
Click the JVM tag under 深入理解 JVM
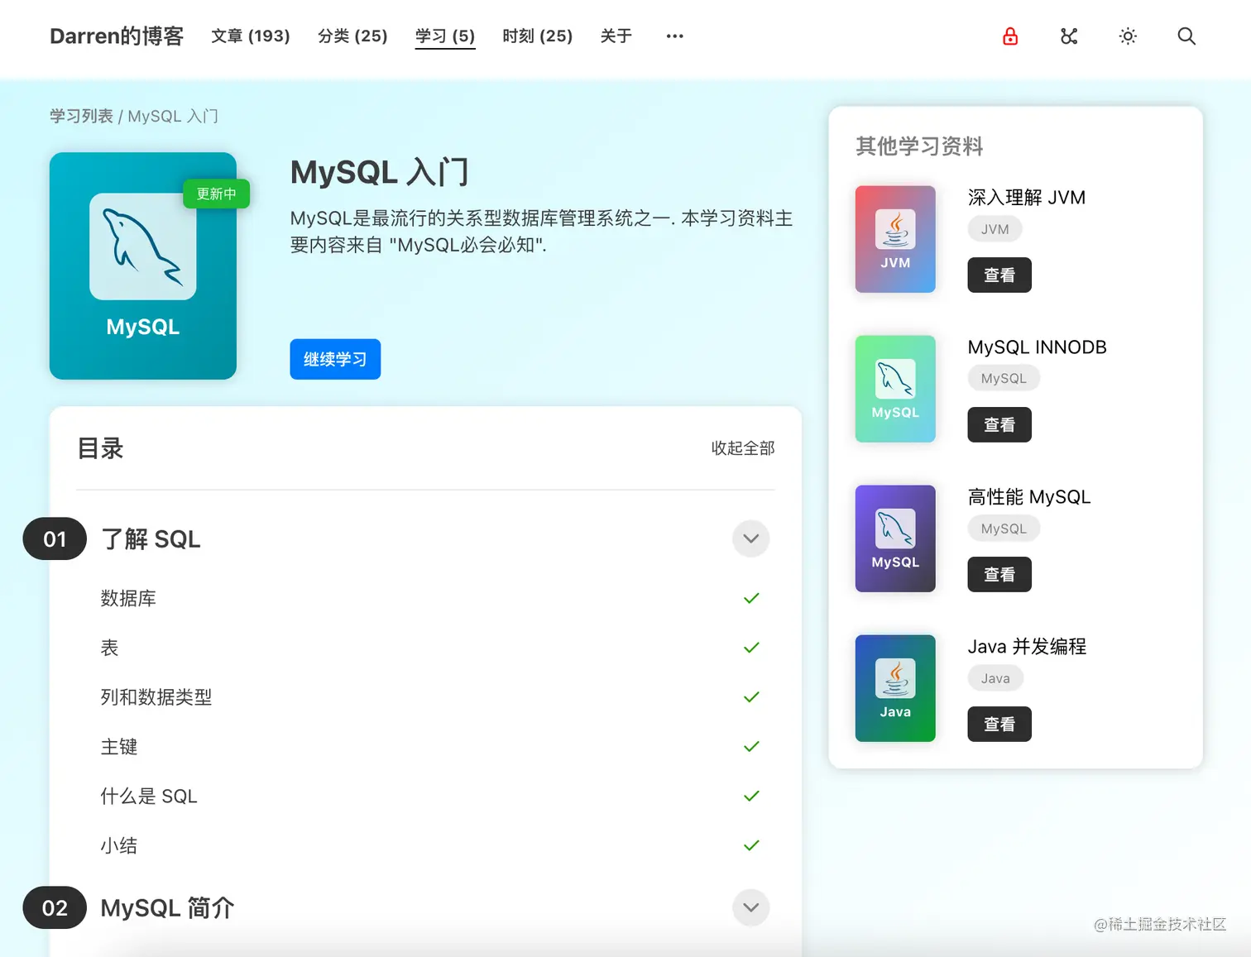coord(995,229)
